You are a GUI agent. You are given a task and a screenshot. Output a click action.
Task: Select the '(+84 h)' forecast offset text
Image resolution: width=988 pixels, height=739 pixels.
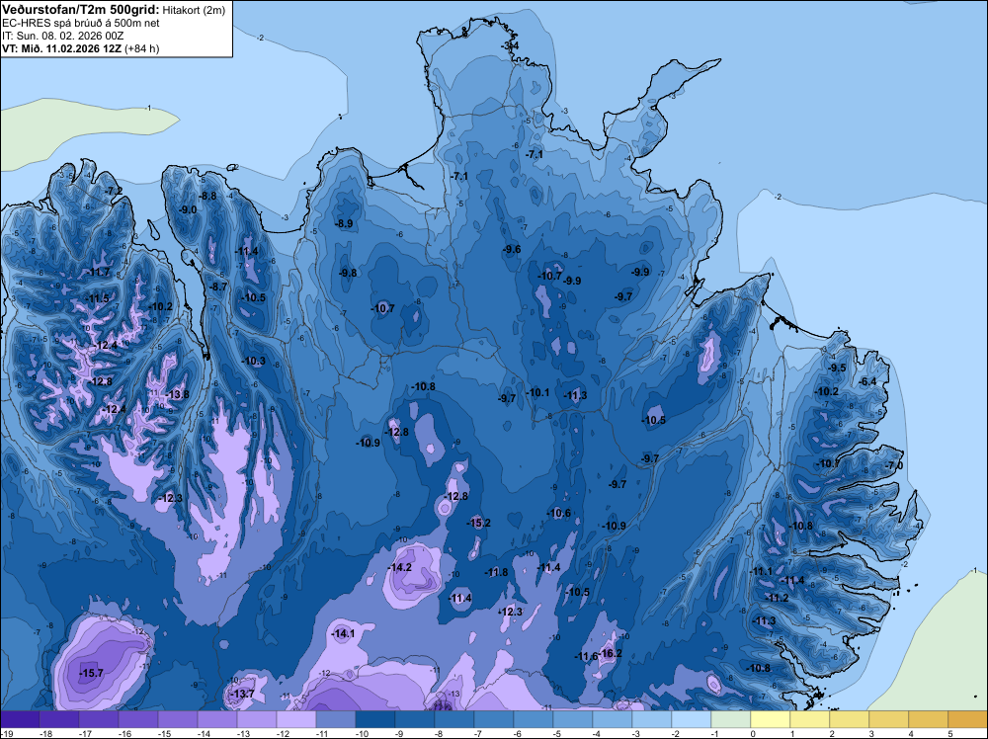click(x=142, y=48)
